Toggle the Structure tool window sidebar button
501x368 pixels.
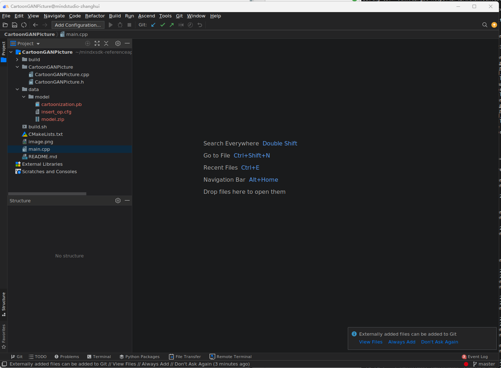pos(4,304)
